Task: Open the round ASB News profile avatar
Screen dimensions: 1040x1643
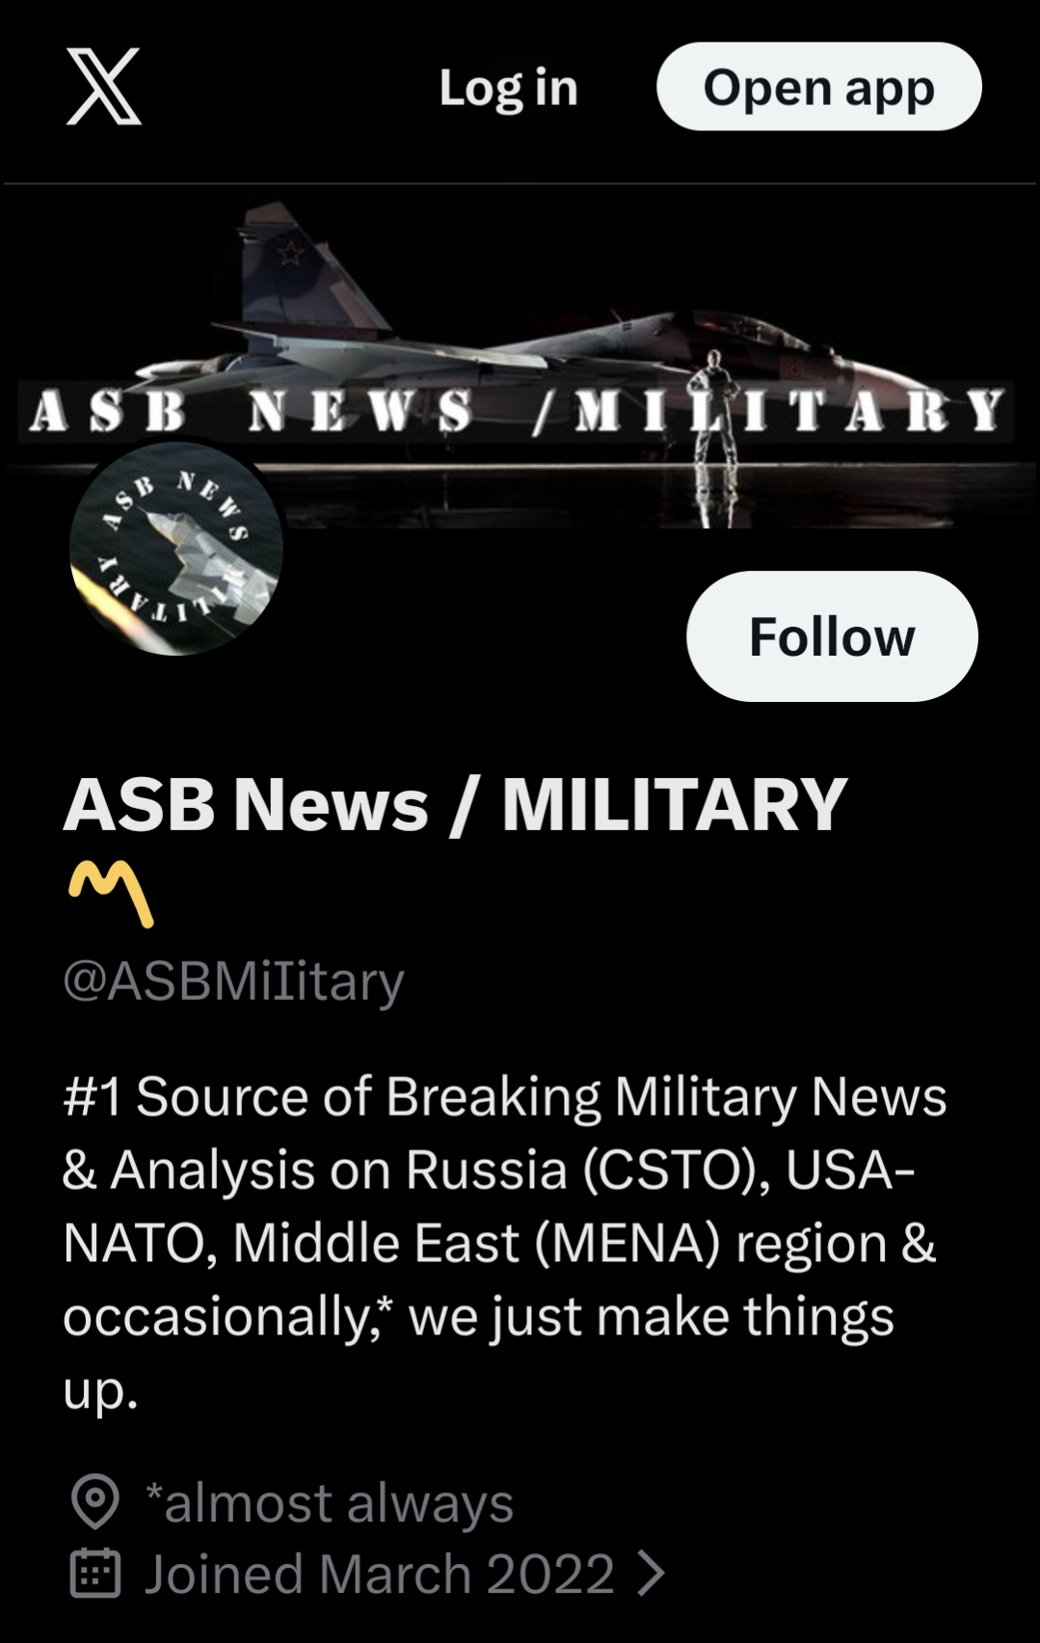Action: 176,549
